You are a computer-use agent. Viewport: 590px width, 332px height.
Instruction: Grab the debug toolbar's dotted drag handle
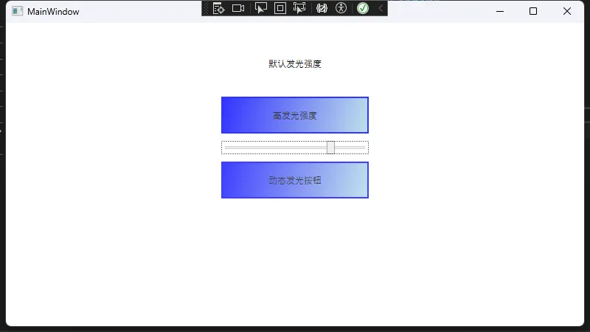(206, 8)
